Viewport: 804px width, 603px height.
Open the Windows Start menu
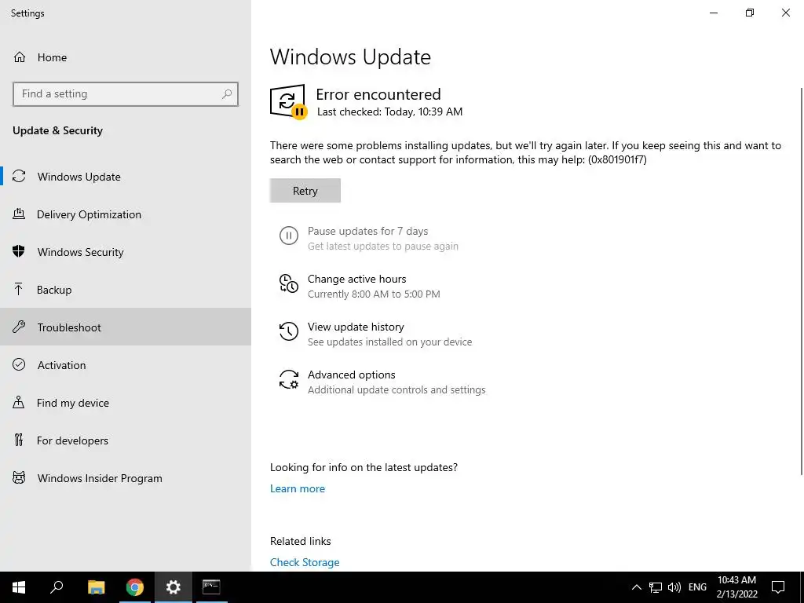pyautogui.click(x=19, y=587)
